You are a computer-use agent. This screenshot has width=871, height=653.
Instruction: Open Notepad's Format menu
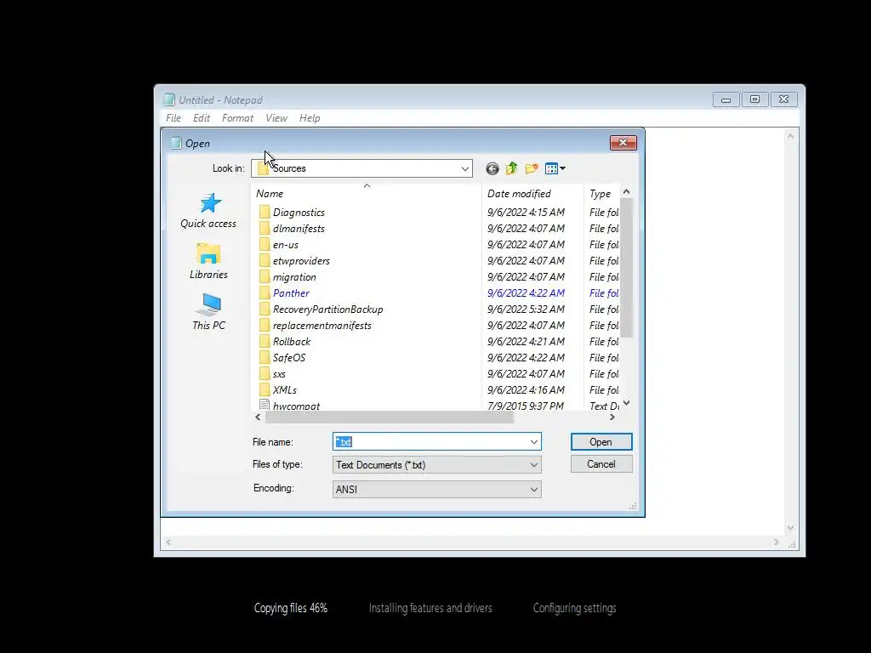point(237,117)
